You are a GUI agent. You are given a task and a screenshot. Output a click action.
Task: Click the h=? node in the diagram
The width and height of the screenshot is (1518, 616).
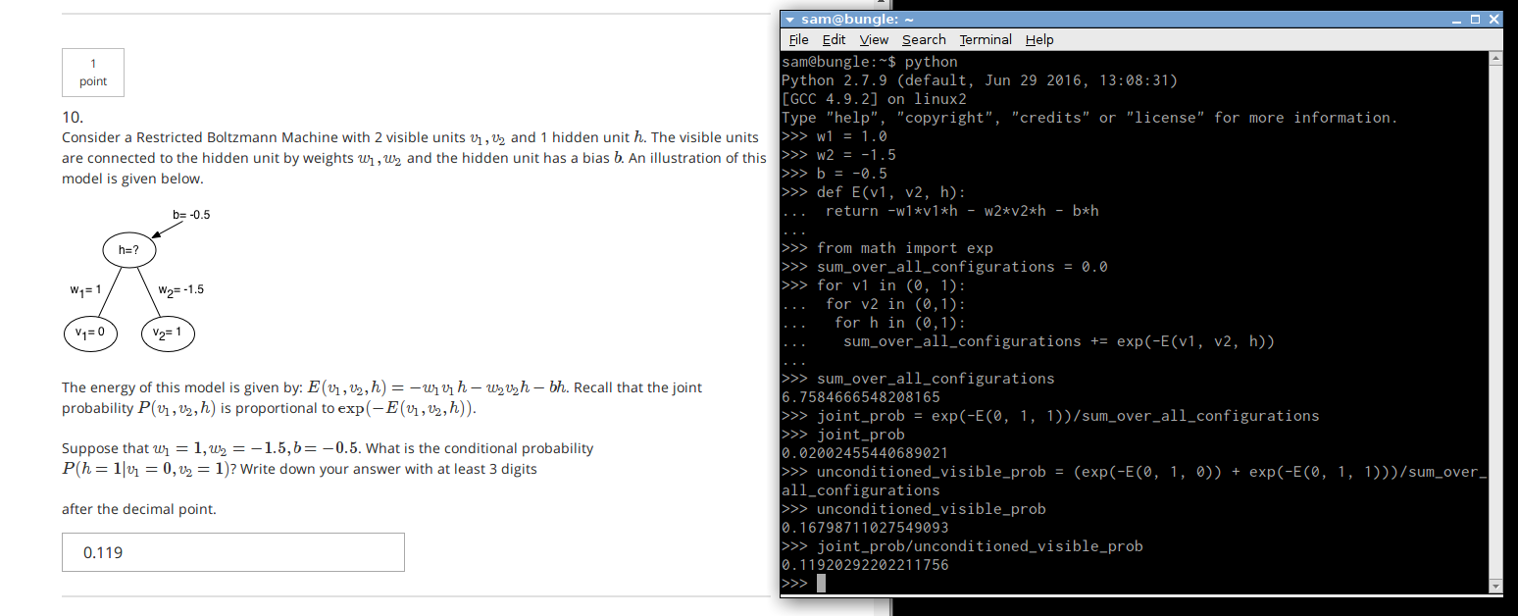(128, 250)
